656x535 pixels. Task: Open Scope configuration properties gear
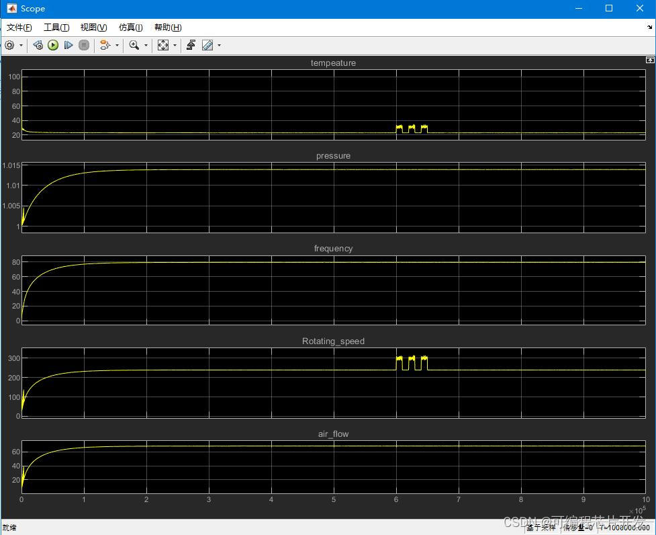(9, 45)
